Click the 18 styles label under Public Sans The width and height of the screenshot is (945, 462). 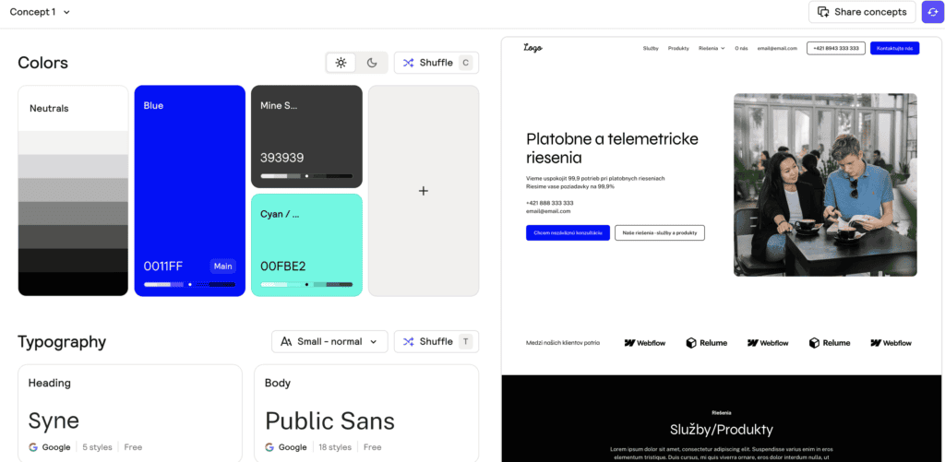pos(335,447)
